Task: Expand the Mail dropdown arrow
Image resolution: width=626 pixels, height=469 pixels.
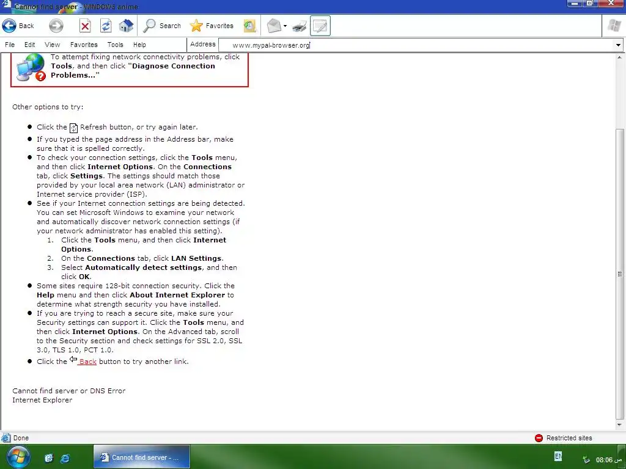Action: click(x=285, y=26)
